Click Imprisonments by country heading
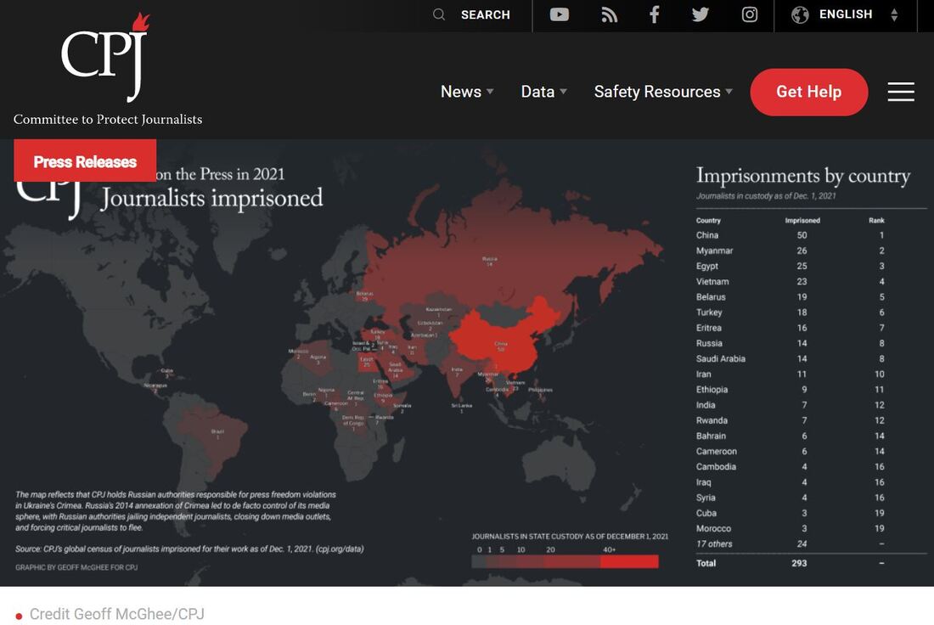This screenshot has height=625, width=934. point(803,176)
